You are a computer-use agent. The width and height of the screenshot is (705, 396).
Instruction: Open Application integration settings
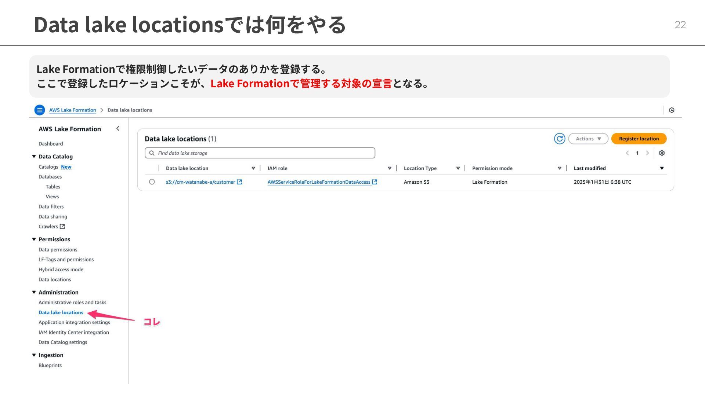[74, 322]
